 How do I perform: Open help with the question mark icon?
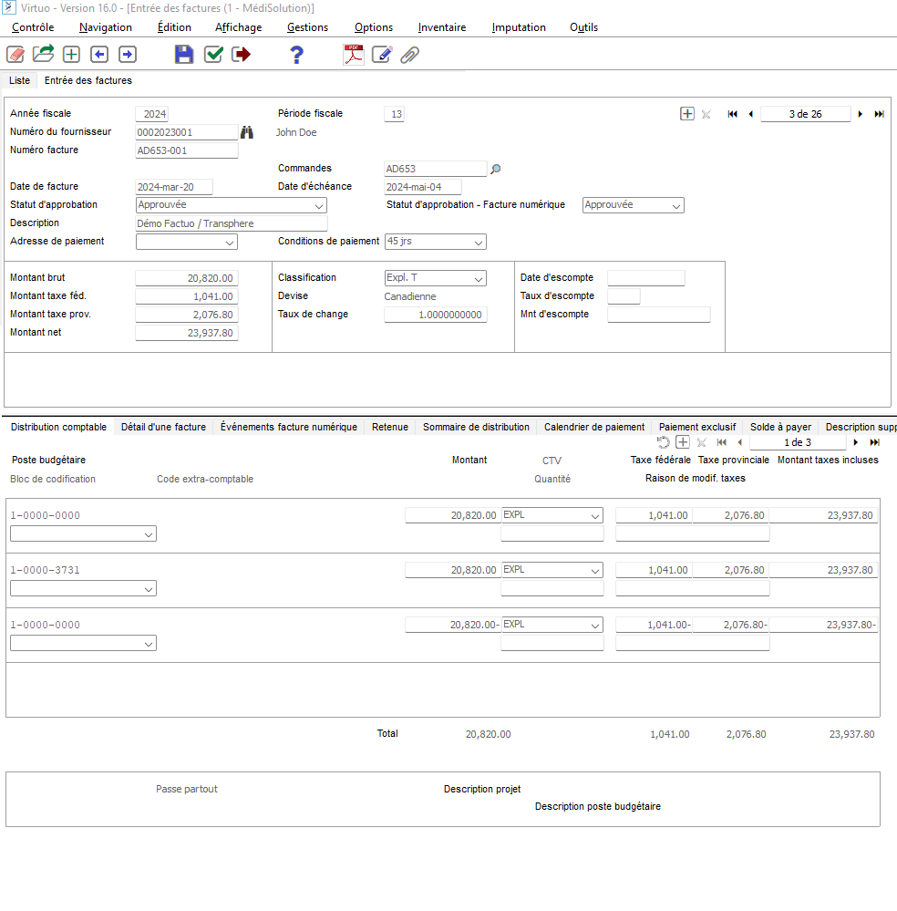click(297, 55)
